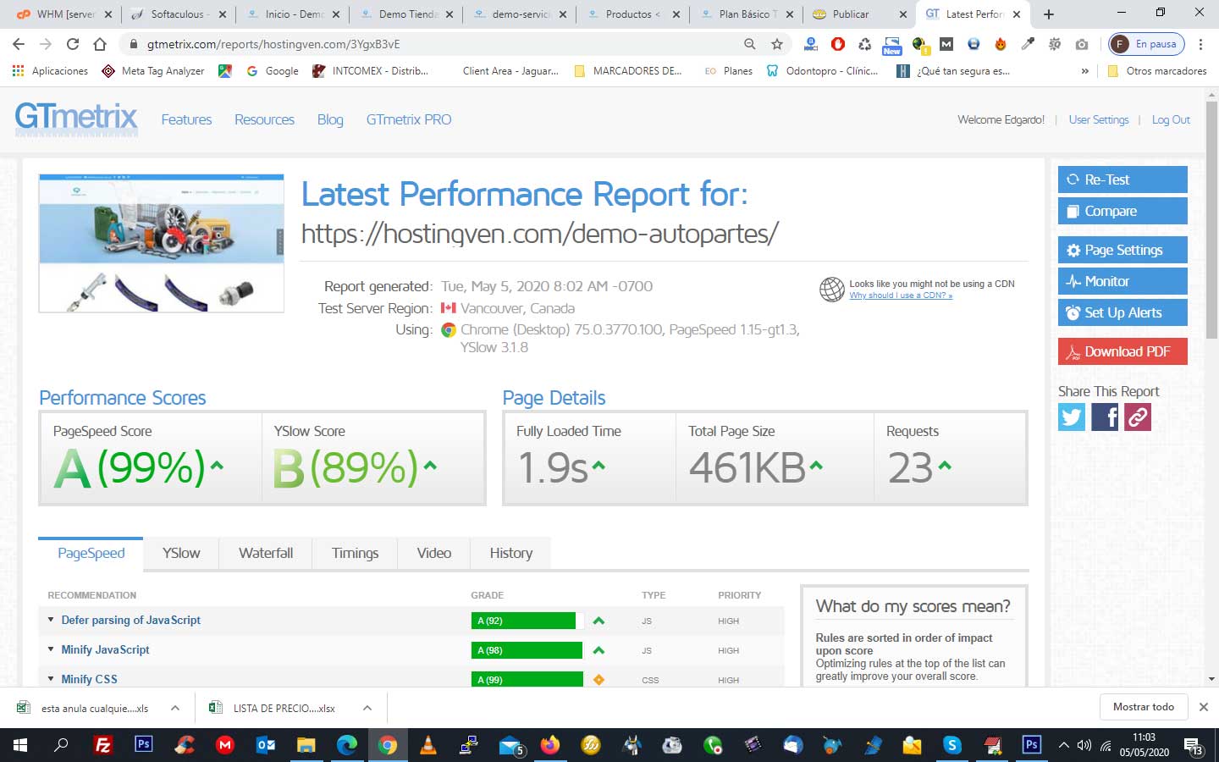
Task: Reload the page in Chrome
Action: click(x=73, y=44)
